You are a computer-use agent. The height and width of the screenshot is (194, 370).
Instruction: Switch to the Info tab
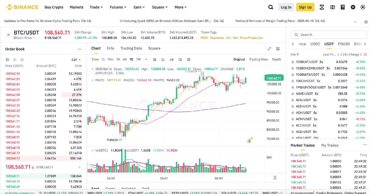[110, 48]
